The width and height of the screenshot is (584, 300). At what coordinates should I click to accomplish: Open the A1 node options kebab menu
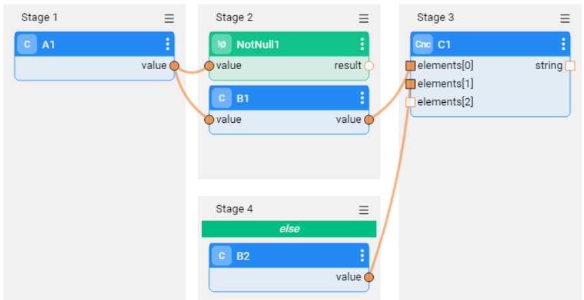tap(168, 44)
